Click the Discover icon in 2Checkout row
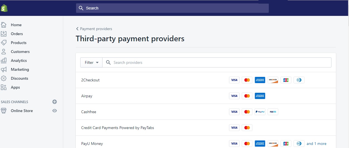The width and height of the screenshot is (349, 148). 273,80
